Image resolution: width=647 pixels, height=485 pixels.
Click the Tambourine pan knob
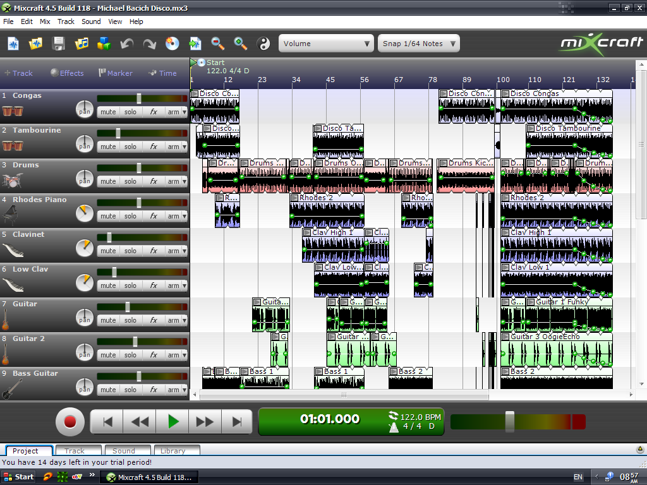[x=85, y=144]
